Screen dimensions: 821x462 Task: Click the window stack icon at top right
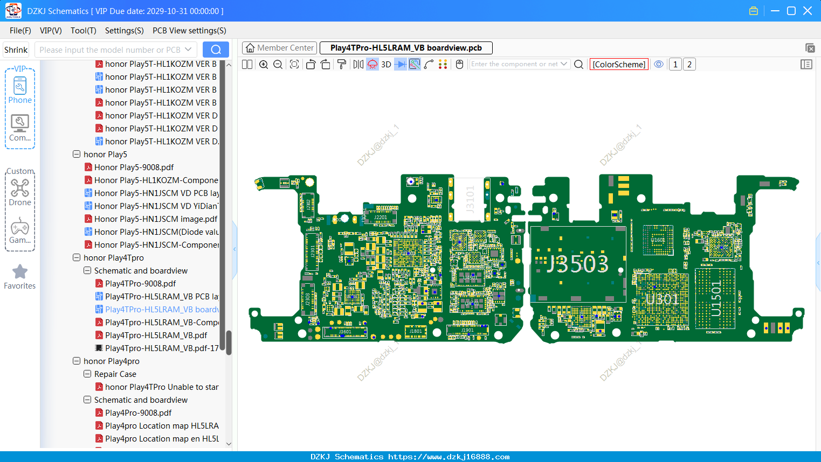810,48
